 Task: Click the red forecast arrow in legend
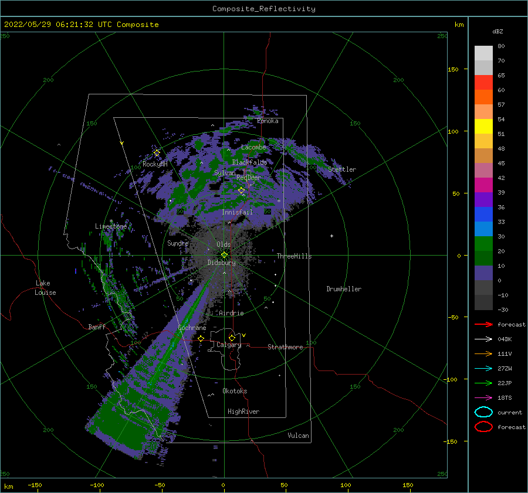pyautogui.click(x=483, y=324)
